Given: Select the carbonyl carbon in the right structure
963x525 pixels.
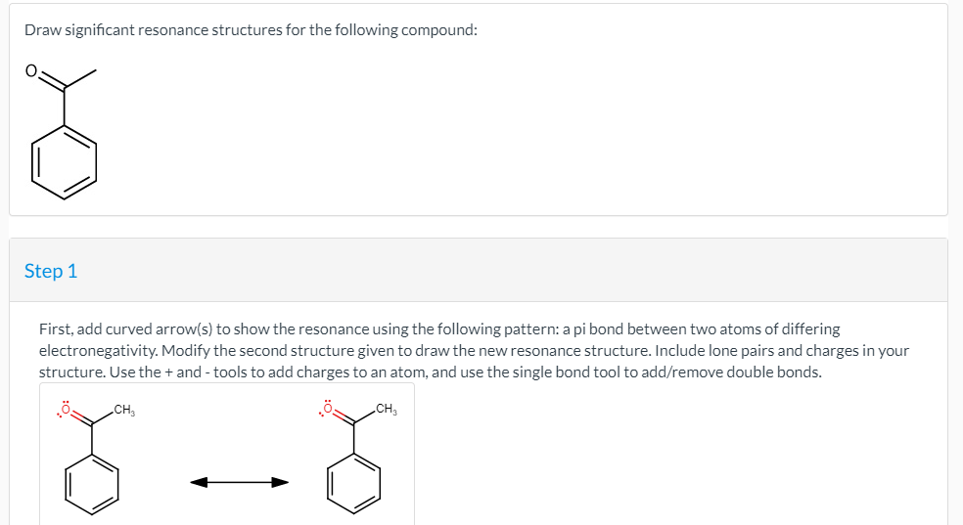Looking at the screenshot, I should pos(353,423).
